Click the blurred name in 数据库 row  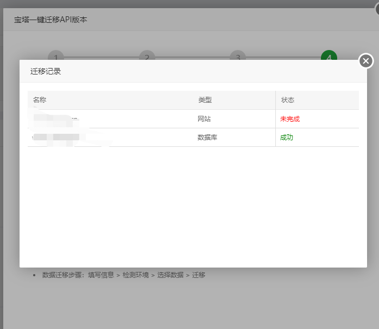[x=55, y=137]
